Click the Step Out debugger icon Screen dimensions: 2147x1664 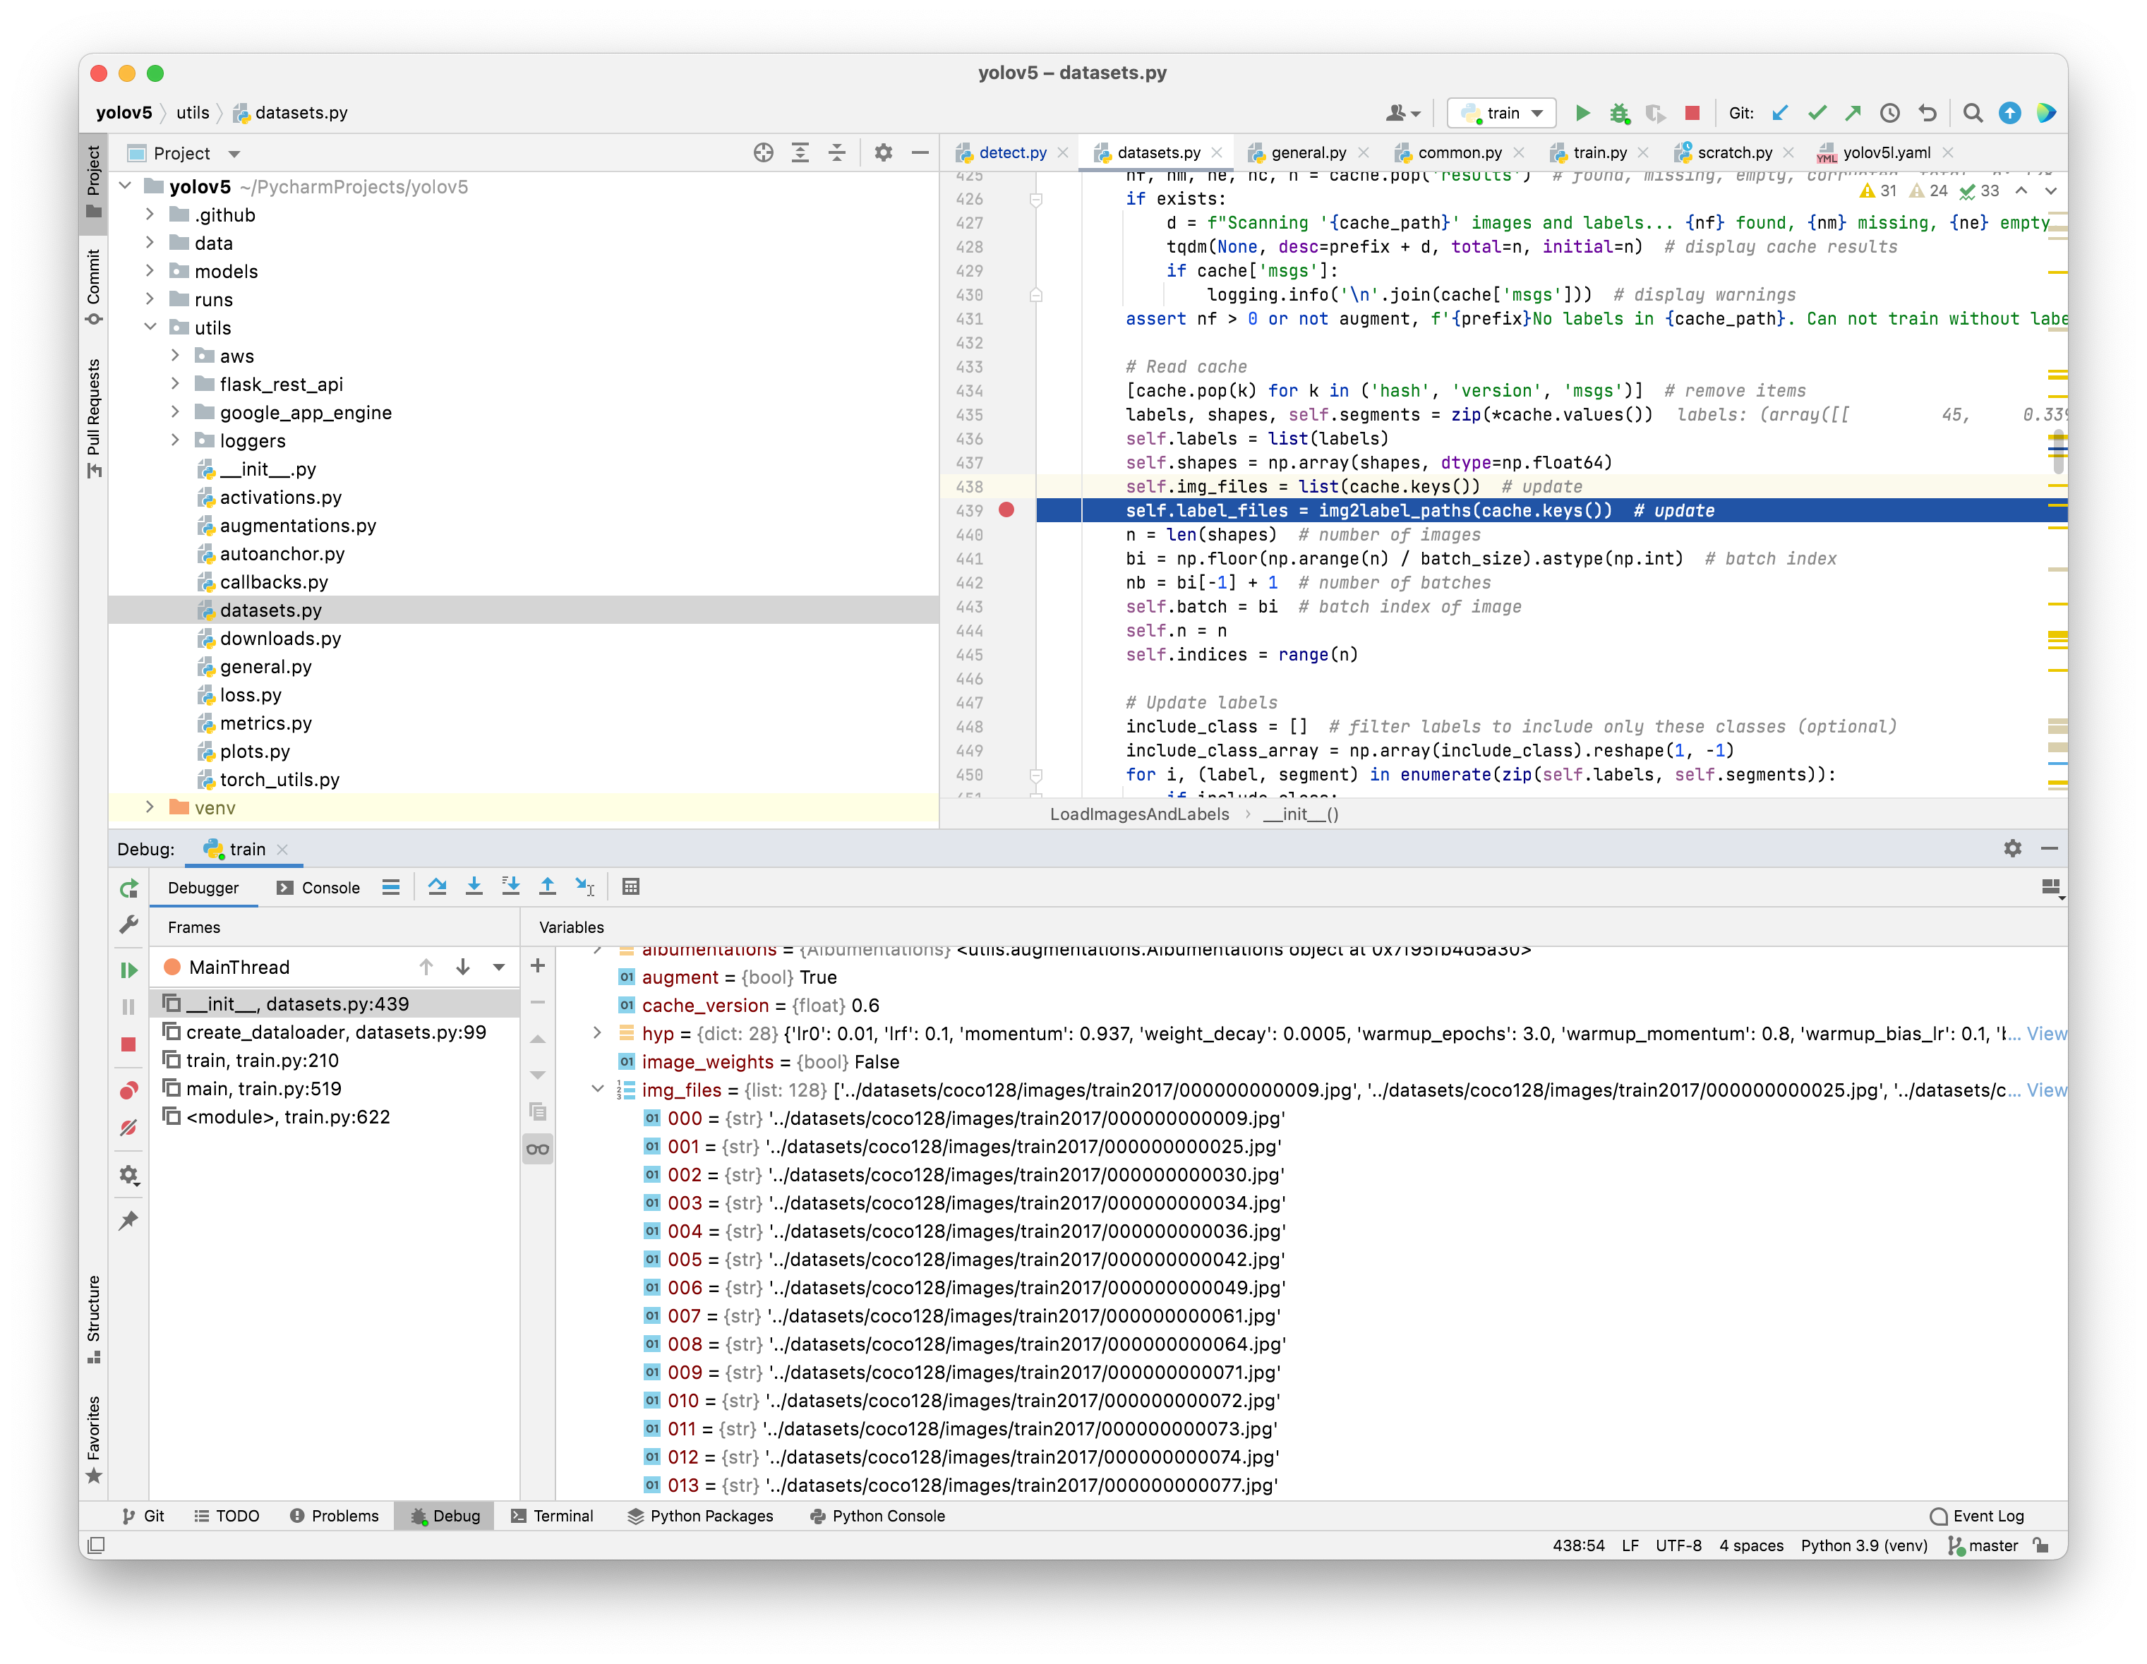click(548, 886)
